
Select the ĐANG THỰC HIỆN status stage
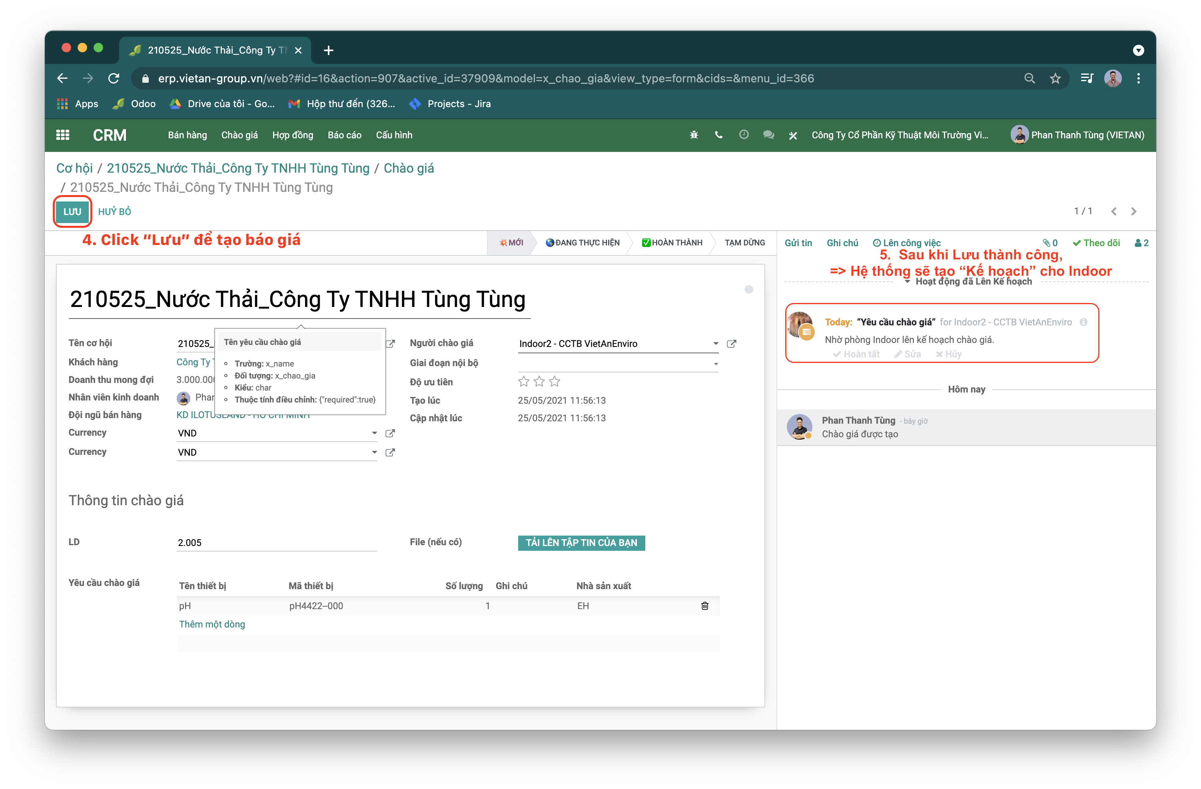point(583,243)
